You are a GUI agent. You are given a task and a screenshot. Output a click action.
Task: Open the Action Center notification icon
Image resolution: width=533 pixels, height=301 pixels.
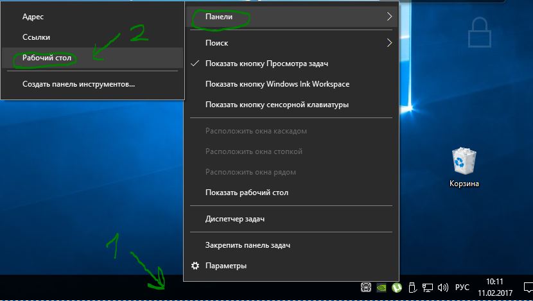coord(528,288)
